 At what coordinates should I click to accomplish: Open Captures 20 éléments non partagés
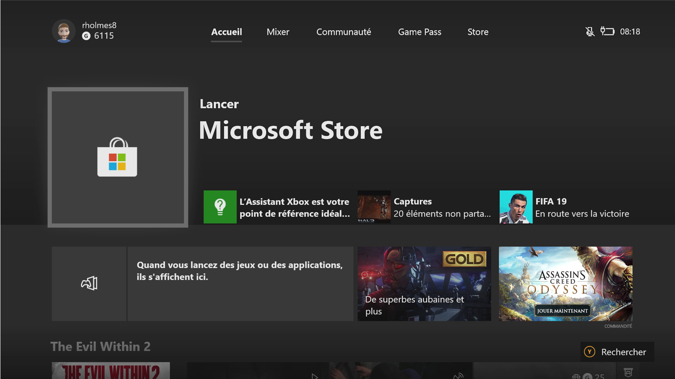tap(442, 207)
